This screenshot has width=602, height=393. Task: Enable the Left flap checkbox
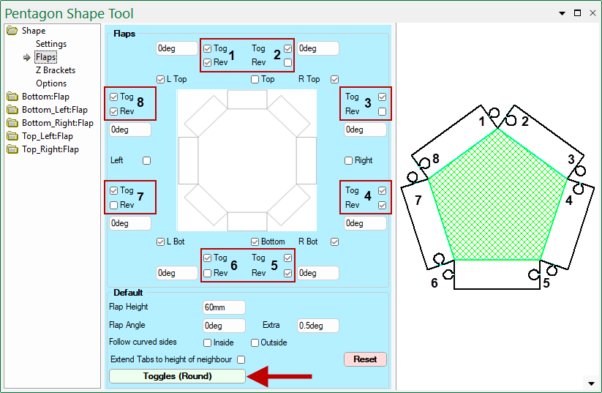pyautogui.click(x=147, y=160)
